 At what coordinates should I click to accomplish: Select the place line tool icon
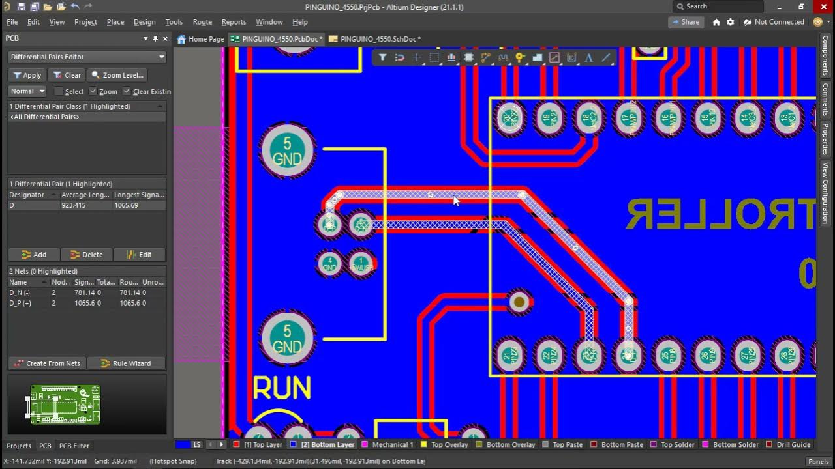[606, 57]
